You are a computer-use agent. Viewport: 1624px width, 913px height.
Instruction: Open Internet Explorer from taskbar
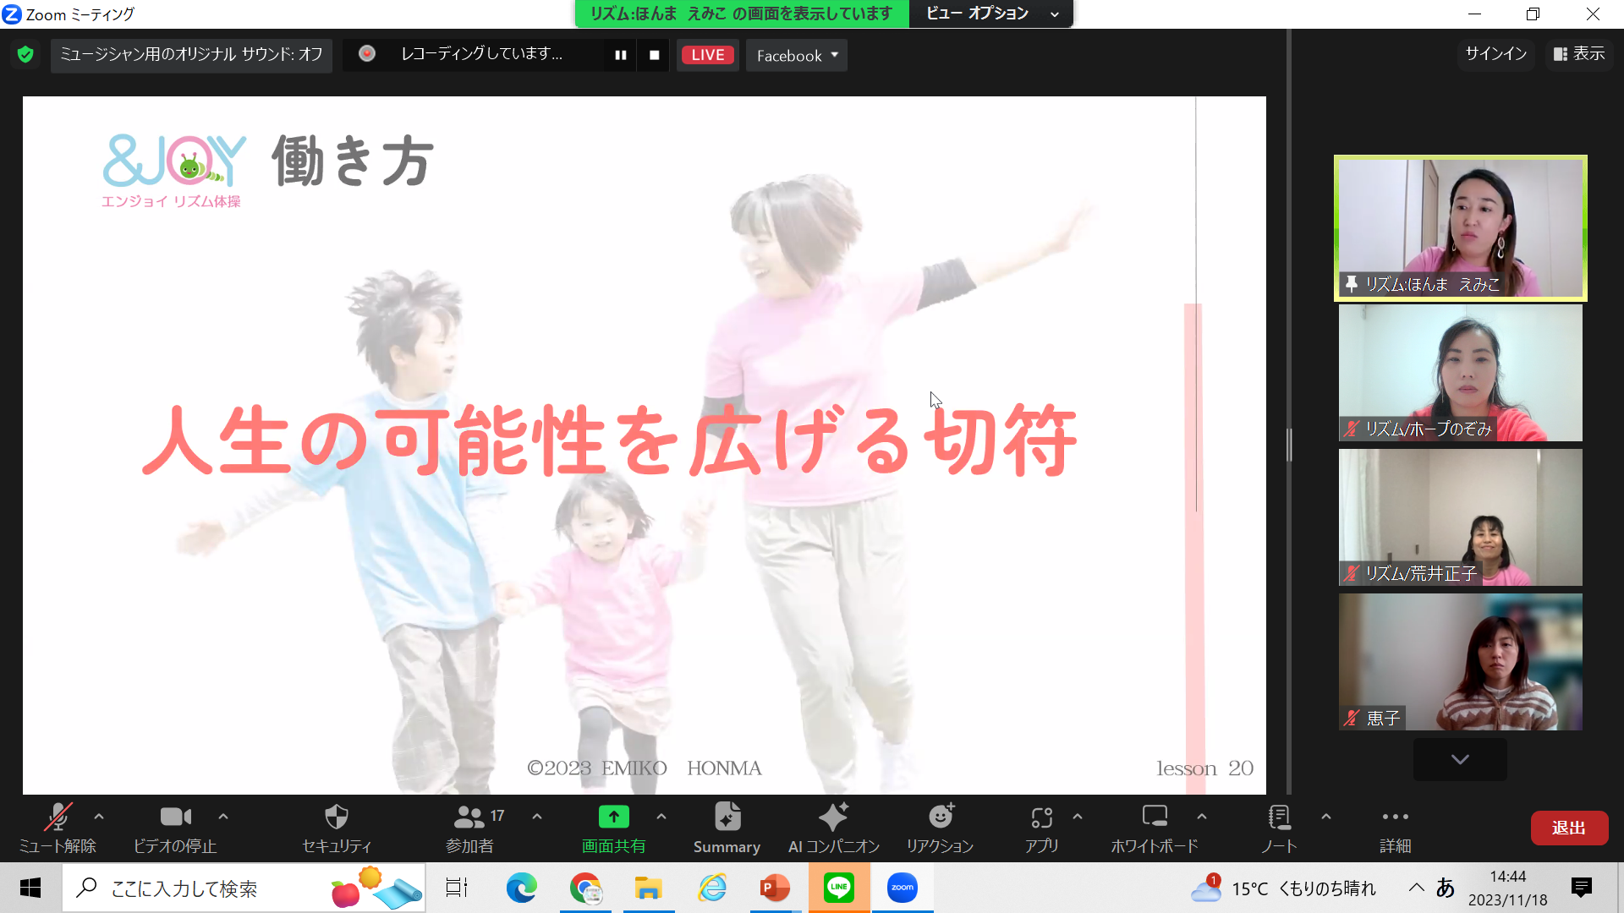click(712, 888)
